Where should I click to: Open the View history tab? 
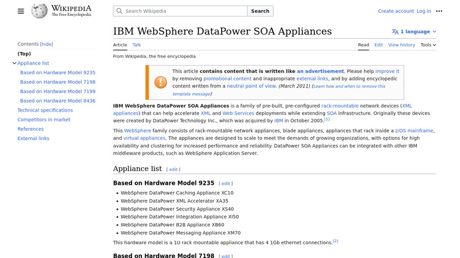click(401, 45)
